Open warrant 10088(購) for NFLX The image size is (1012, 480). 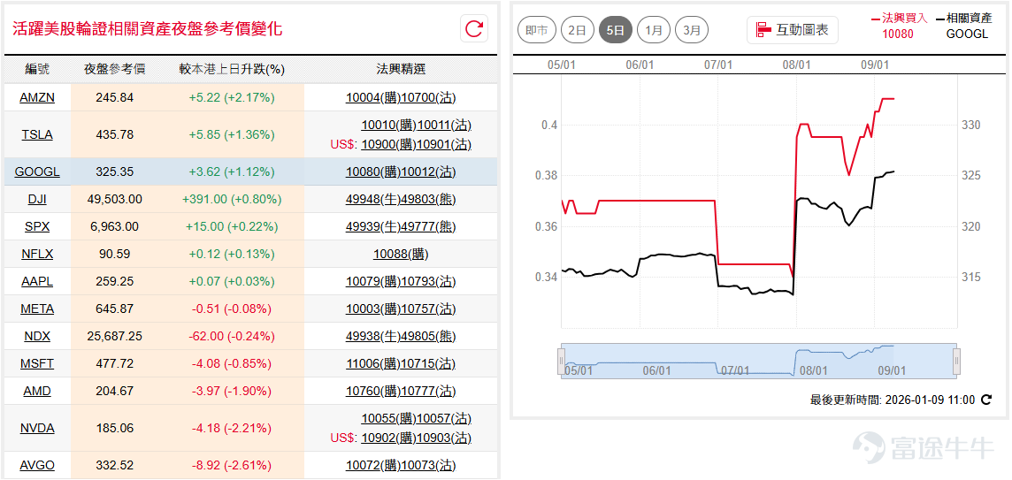tap(401, 255)
